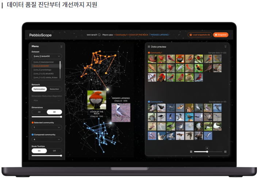Click the Data preview grid icon
The image size is (261, 181).
tap(149, 47)
